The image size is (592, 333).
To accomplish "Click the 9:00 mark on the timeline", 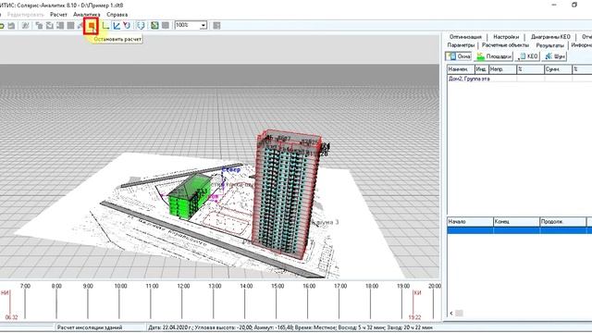I will tap(88, 286).
